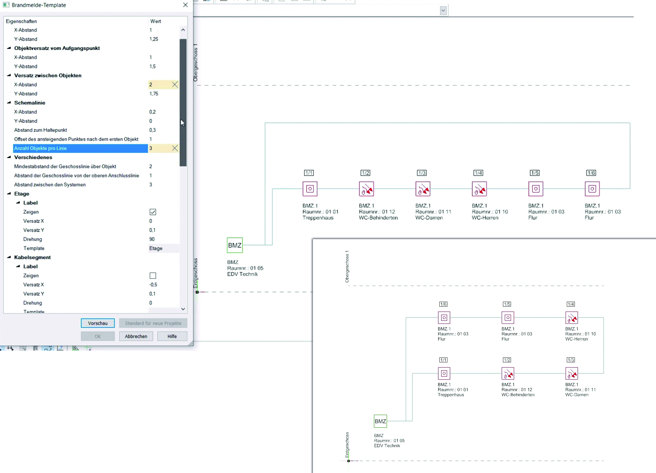The image size is (656, 473).
Task: Click the blue up-arrow icon in bottom toolbar
Action: pos(60,348)
